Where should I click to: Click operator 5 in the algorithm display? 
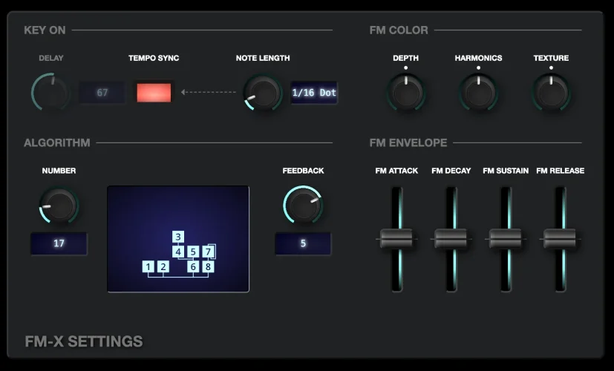pyautogui.click(x=193, y=252)
